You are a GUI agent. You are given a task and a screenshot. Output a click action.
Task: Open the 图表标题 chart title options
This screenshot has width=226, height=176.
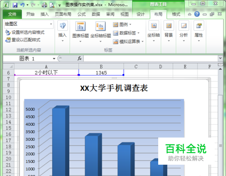pos(80,32)
